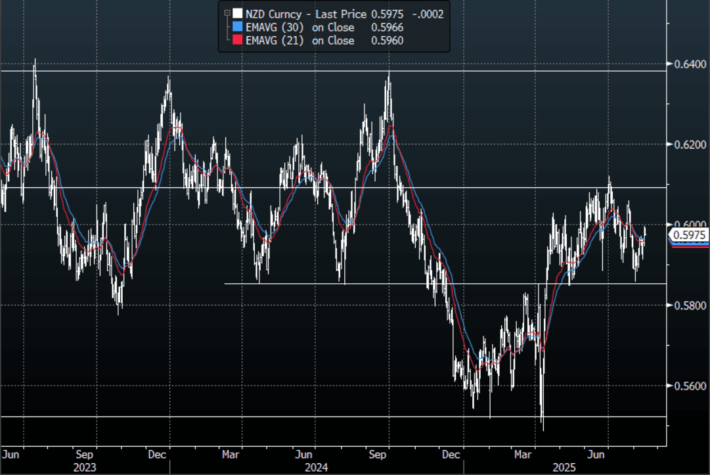The image size is (710, 475).
Task: Click the 0.5975 last price tag on axis
Action: 690,235
